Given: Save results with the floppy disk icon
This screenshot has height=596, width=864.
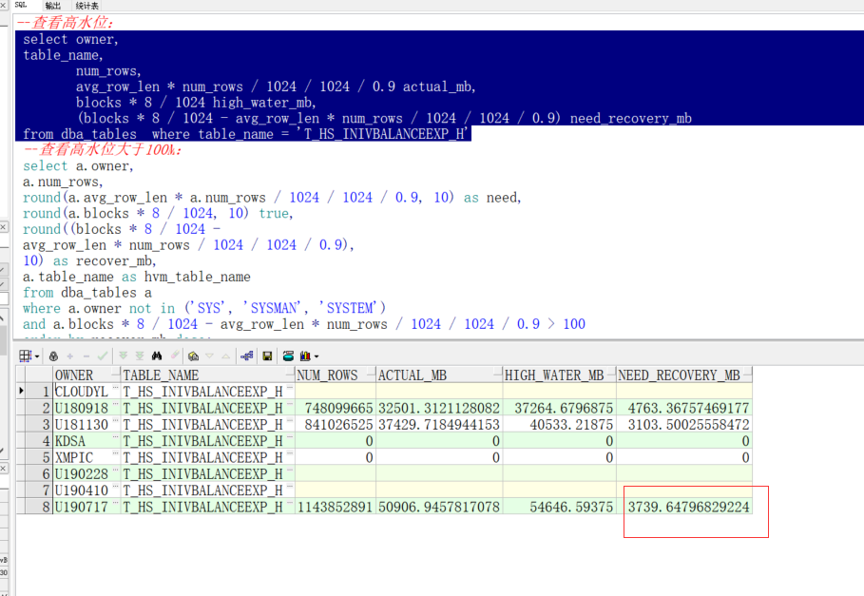Looking at the screenshot, I should click(267, 356).
